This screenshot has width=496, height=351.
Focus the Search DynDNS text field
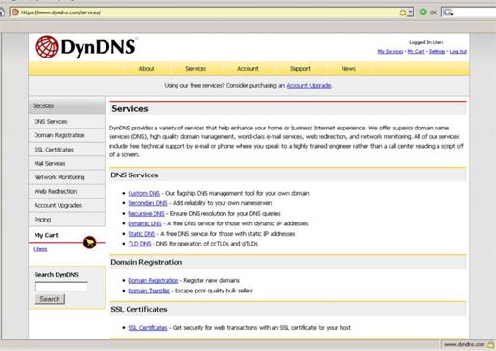pyautogui.click(x=61, y=287)
